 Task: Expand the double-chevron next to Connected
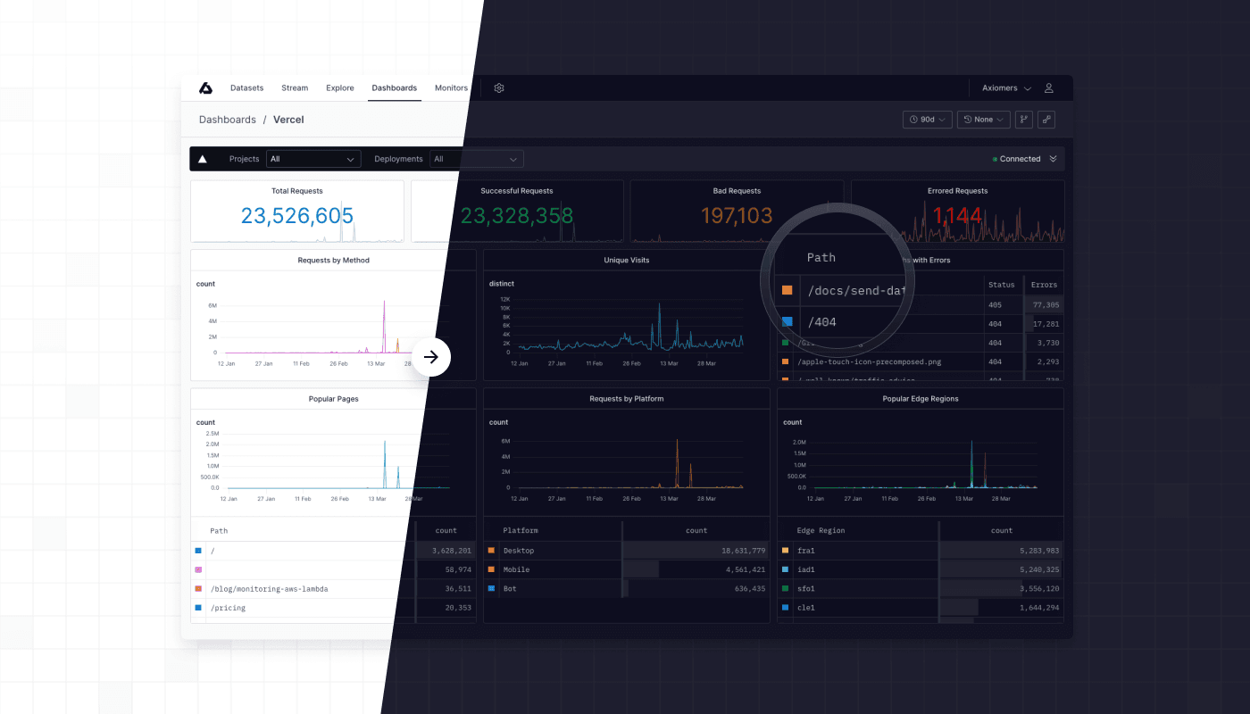[1054, 159]
